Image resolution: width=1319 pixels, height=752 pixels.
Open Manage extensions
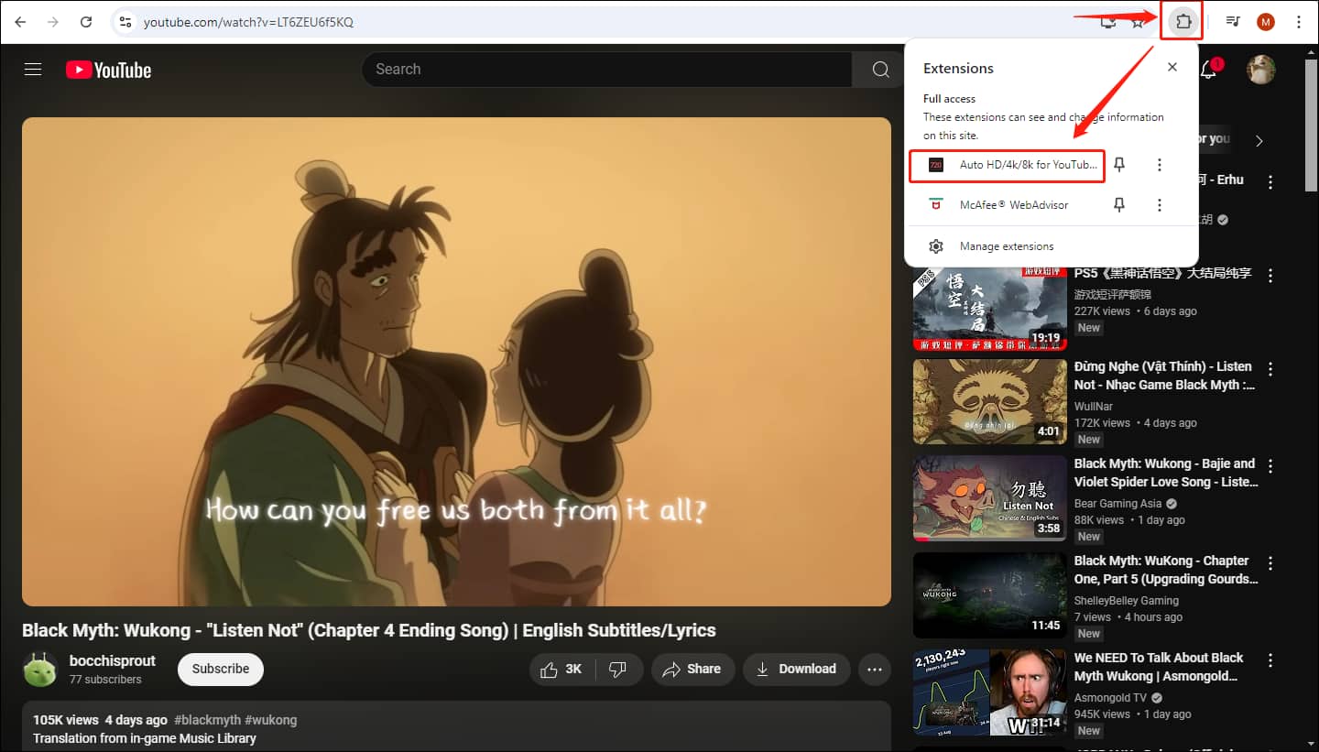[1052, 246]
